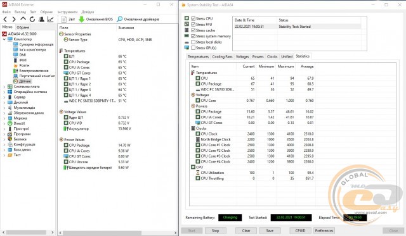Open the DMI tree entry
The image size is (406, 236).
pos(23,55)
